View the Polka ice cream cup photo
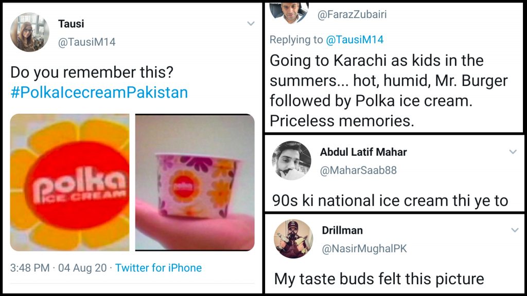The width and height of the screenshot is (527, 296). pyautogui.click(x=195, y=182)
